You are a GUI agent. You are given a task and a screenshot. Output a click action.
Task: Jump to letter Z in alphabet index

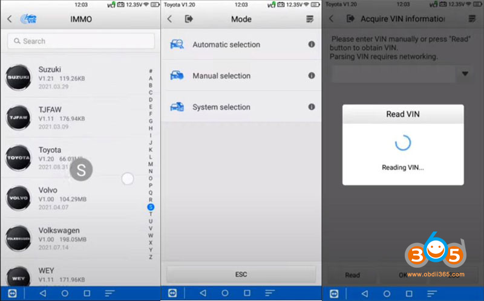151,257
